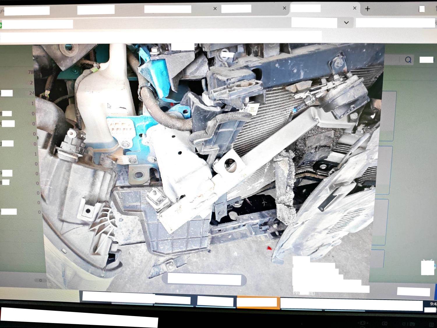Screen dimensions: 437x328
Task: Open the orange highlighted taskbar item
Action: [x=258, y=302]
